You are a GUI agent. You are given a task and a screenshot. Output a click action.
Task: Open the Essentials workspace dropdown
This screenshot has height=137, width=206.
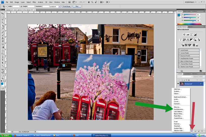coord(191,2)
